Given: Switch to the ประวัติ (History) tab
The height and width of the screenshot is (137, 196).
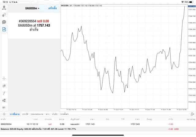Looking at the screenshot, I should (25, 114).
